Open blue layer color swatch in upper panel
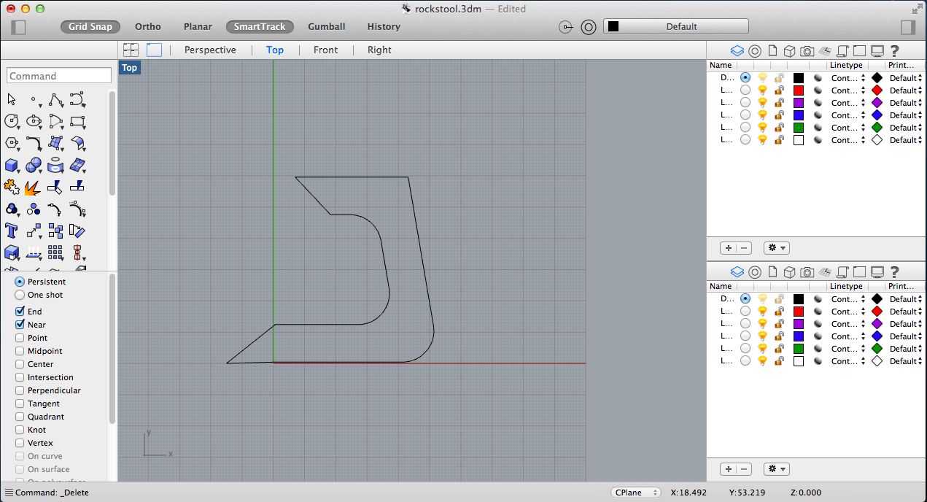 tap(798, 115)
